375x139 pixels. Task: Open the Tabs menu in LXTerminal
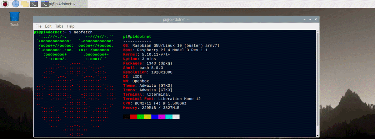click(59, 26)
